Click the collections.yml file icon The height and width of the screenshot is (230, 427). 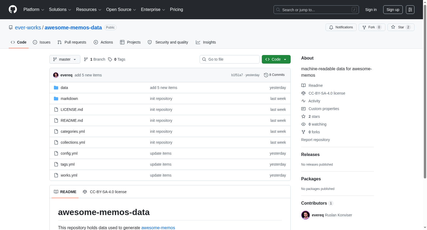tap(56, 142)
